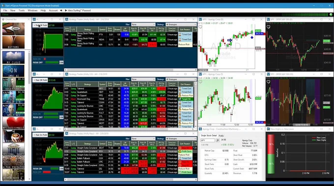
Task: Open Risk Off Profit dropdown in top panel
Action: (x=40, y=26)
